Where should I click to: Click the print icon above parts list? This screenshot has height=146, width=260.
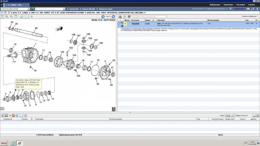(x=120, y=17)
